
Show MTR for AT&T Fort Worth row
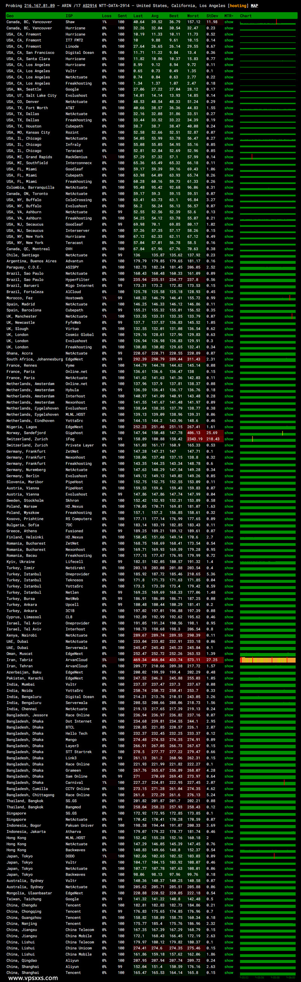pos(229,108)
